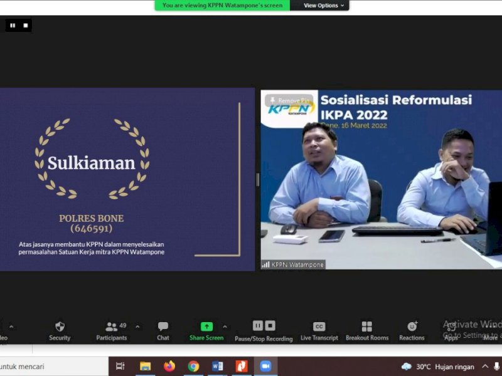Open the Security shield menu

point(60,331)
